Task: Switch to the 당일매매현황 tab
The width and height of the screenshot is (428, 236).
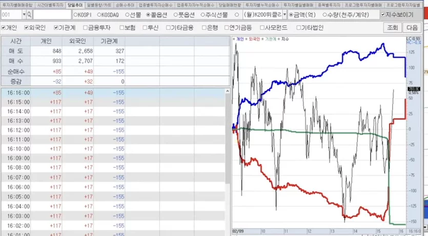Action: 230,5
